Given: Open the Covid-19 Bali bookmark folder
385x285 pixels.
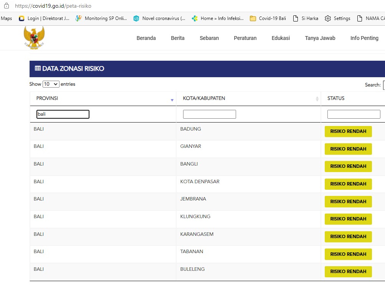Looking at the screenshot, I should tap(268, 18).
